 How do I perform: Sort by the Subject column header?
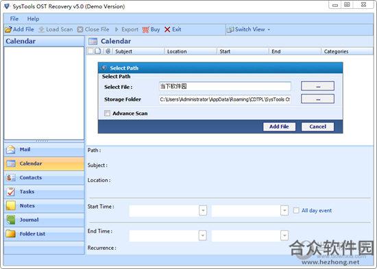[138, 51]
